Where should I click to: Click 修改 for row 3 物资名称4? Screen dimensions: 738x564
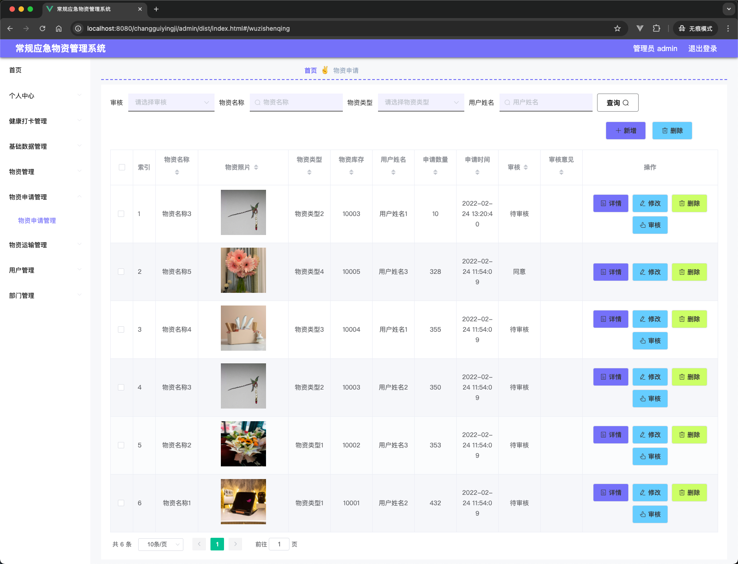pyautogui.click(x=650, y=319)
